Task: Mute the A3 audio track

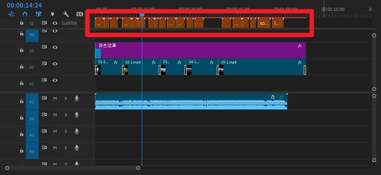Action: pos(55,131)
